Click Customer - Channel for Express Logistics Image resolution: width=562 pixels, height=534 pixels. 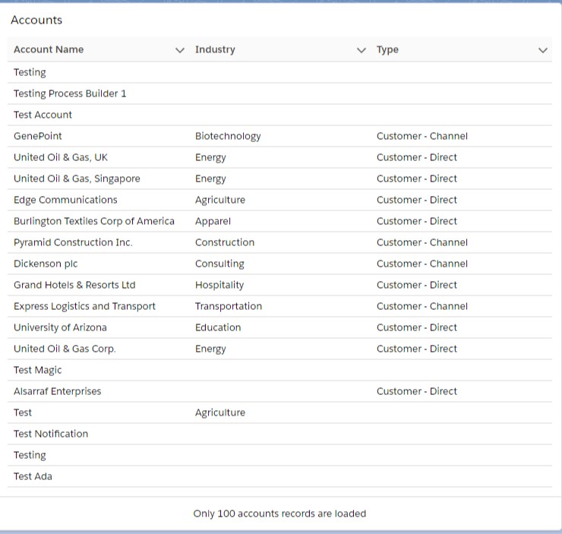pos(422,306)
